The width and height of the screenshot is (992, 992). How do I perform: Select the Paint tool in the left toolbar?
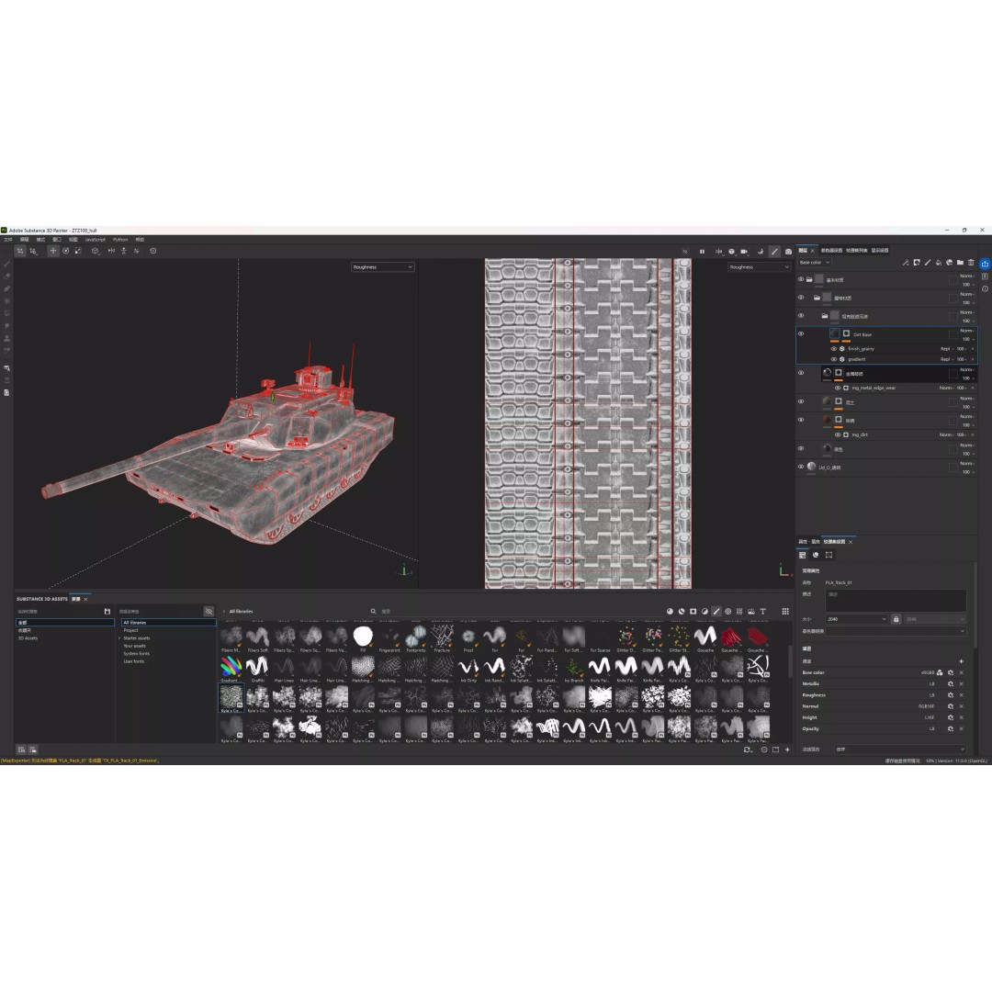point(6,263)
